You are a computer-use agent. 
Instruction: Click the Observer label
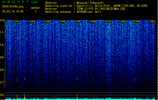coord(51,3)
